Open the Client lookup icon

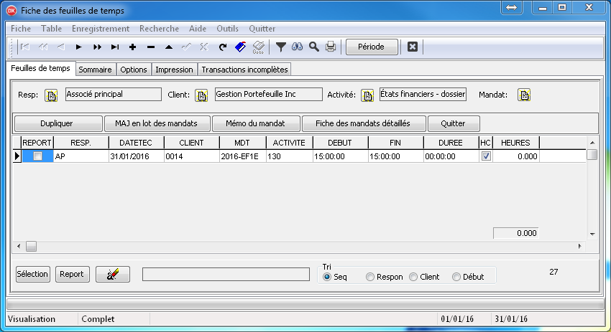201,95
